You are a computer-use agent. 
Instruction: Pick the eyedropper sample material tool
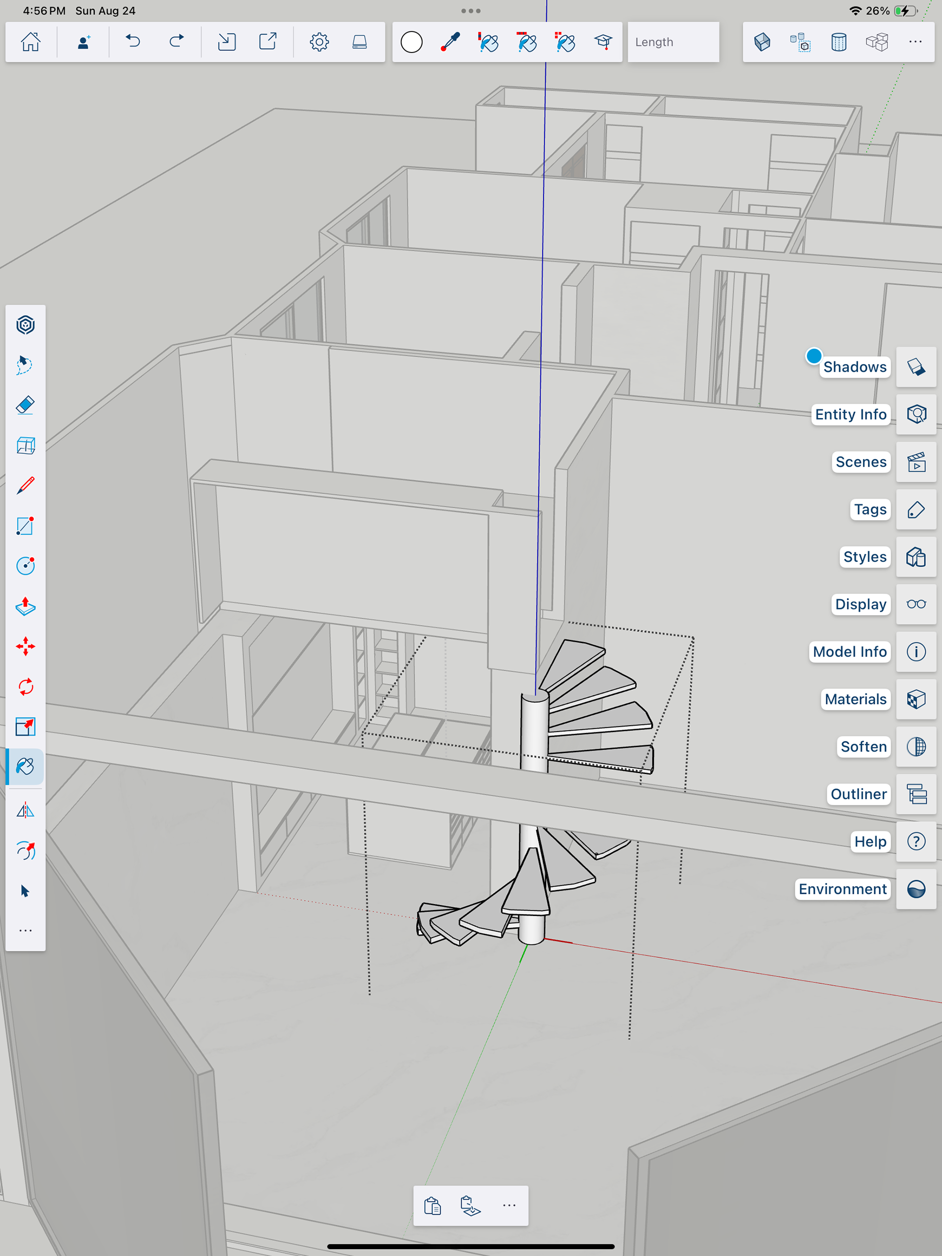450,42
